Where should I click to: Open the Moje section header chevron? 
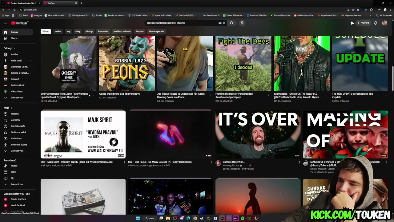[12, 108]
